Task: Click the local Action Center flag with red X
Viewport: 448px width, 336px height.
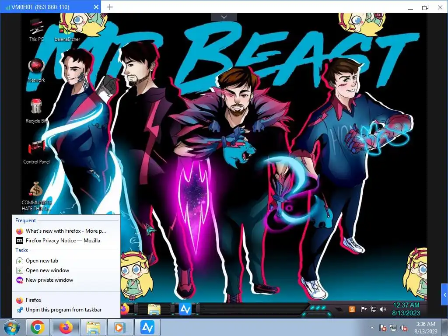Action: point(383,328)
